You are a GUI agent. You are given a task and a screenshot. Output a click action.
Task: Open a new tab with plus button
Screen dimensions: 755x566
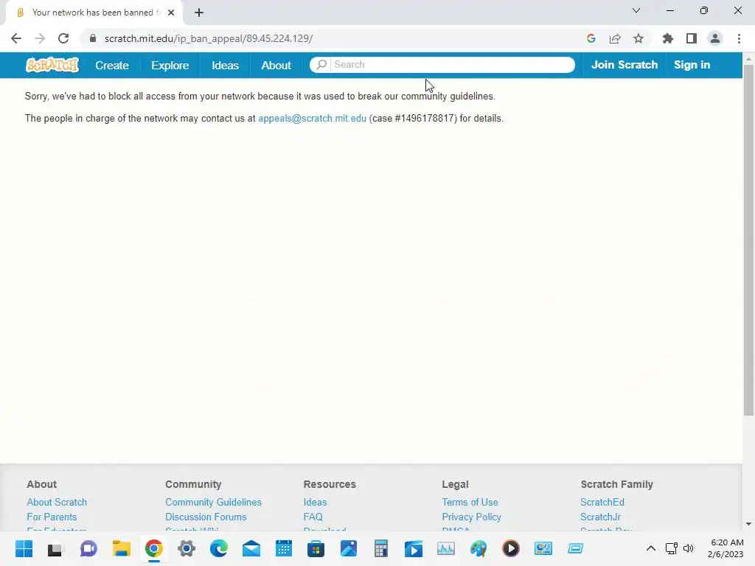(199, 13)
